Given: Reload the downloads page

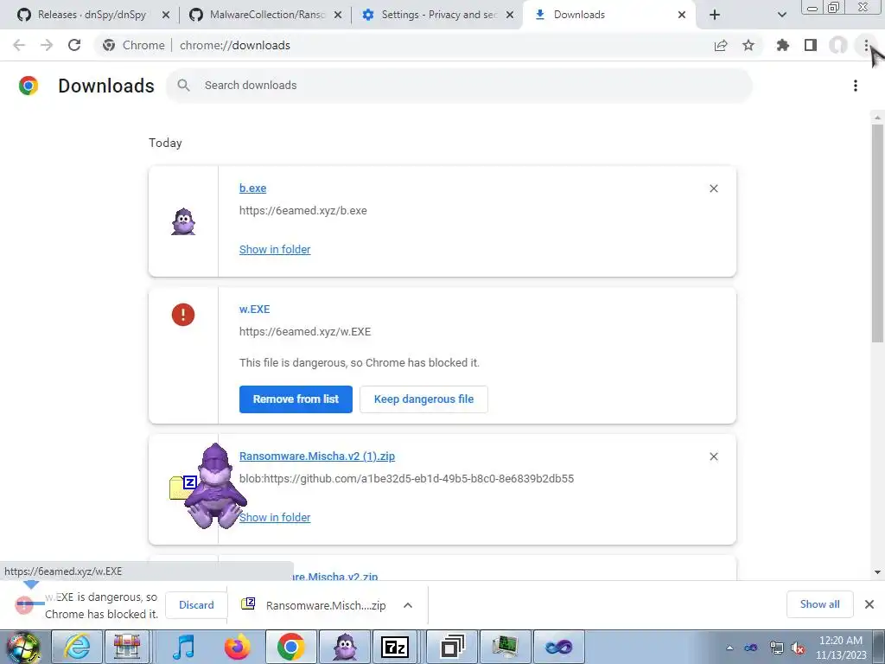Looking at the screenshot, I should [x=74, y=45].
